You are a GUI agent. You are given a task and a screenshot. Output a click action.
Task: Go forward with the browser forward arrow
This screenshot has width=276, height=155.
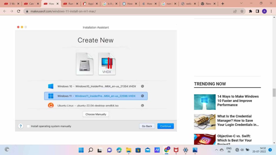coord(12,11)
